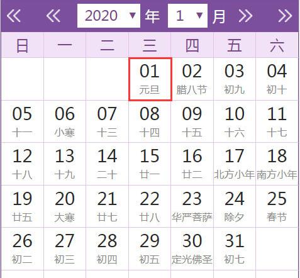Select January 22 廿八
The image size is (300, 278).
pyautogui.click(x=150, y=206)
